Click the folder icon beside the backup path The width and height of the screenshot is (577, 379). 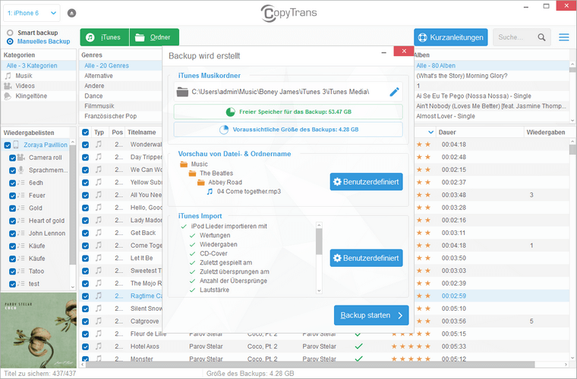pos(182,92)
